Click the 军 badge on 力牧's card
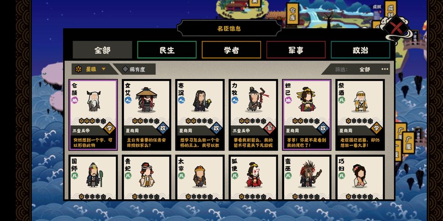 [x=270, y=128]
